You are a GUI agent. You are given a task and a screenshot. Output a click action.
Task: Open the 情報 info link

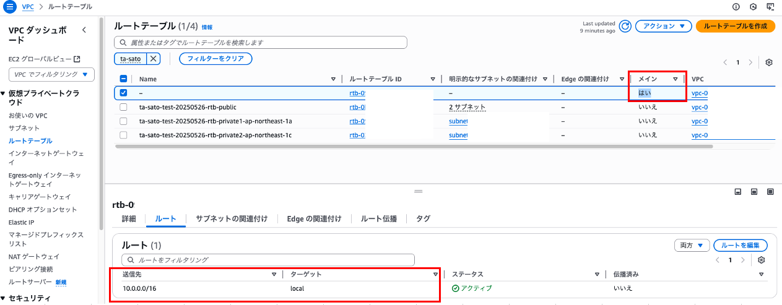(x=207, y=27)
